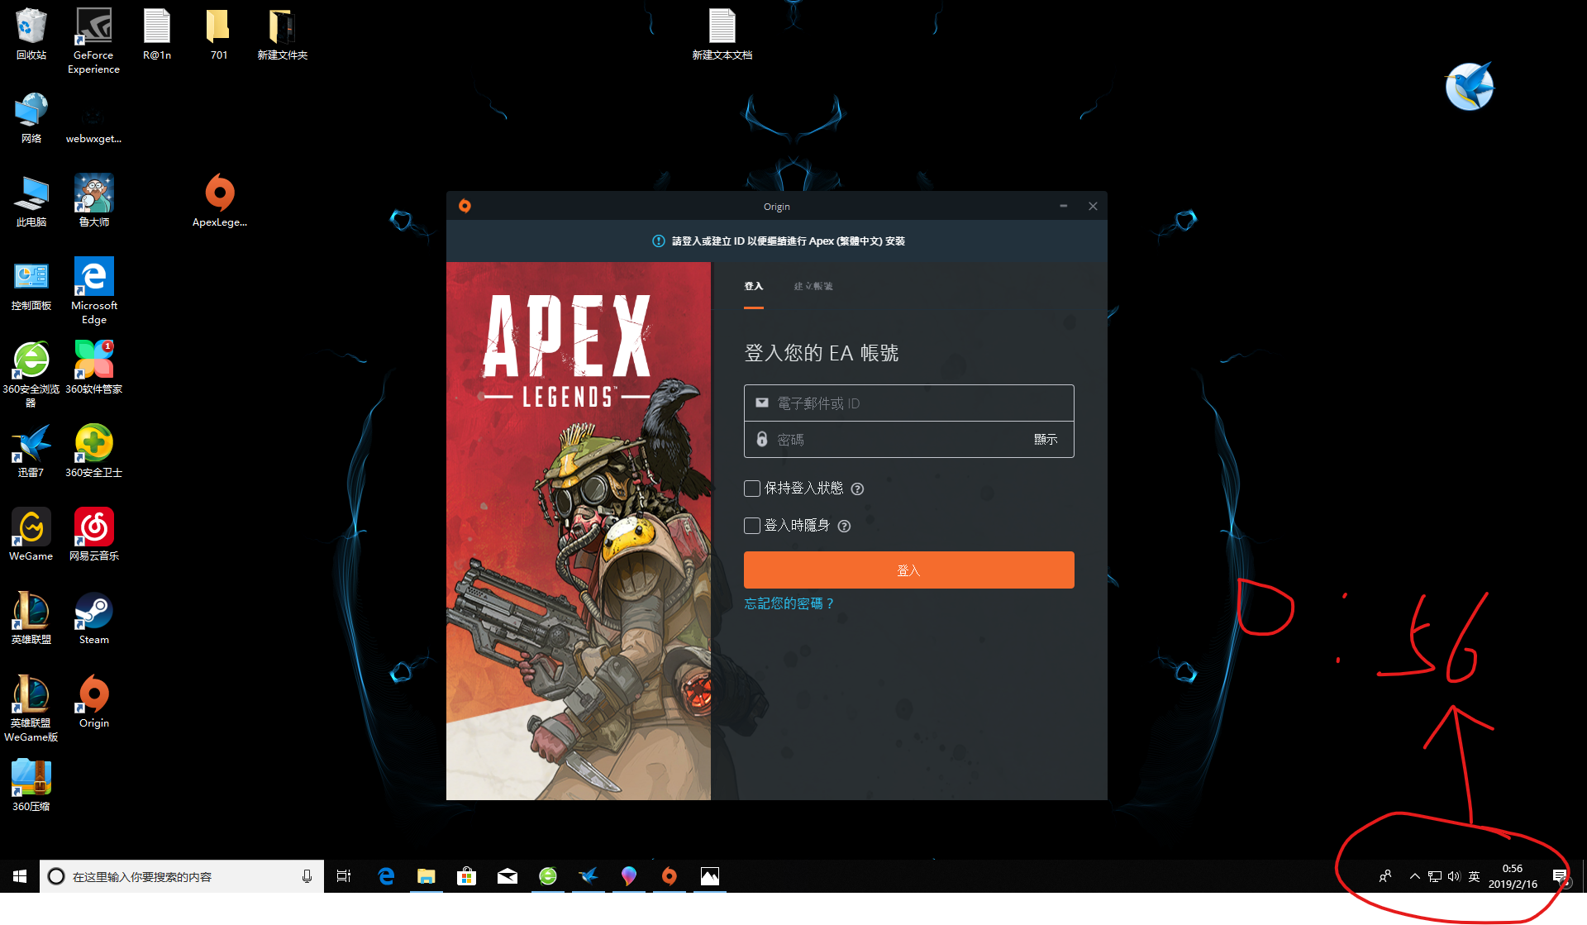Select the 新建文件夹 folder icon
Screen dimensions: 1587x925
coord(282,34)
